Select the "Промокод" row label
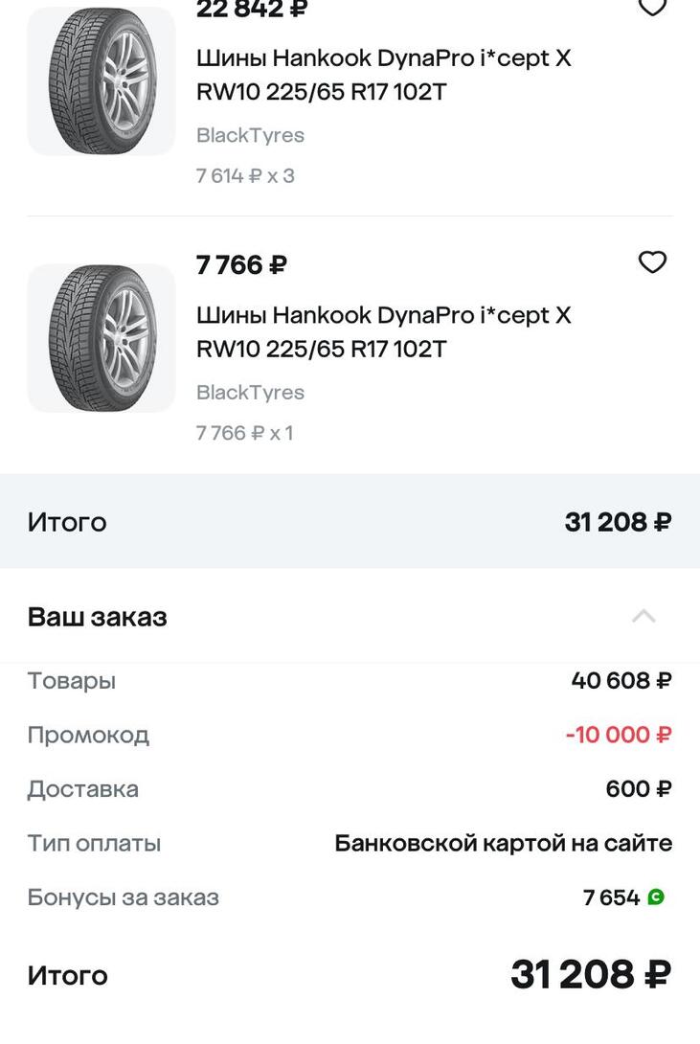The height and width of the screenshot is (1044, 700). point(88,735)
